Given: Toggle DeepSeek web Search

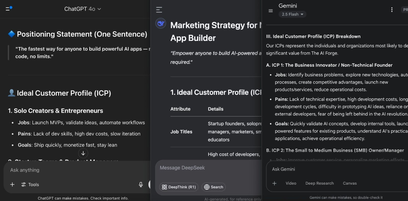Looking at the screenshot, I should click(214, 187).
